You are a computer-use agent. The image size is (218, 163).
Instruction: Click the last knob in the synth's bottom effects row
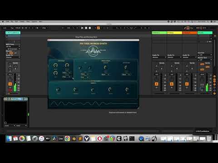click(128, 90)
